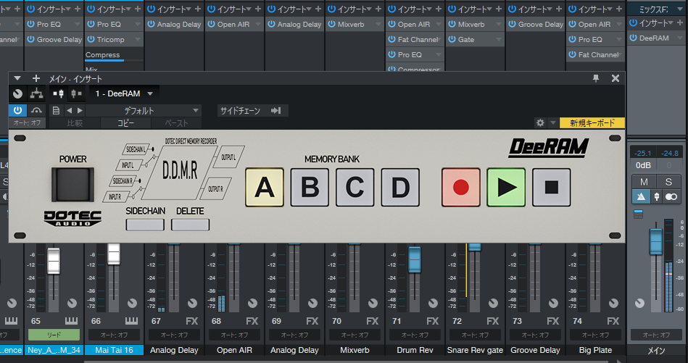Click the pan knob on channel 70
688x363 pixels.
tap(373, 303)
